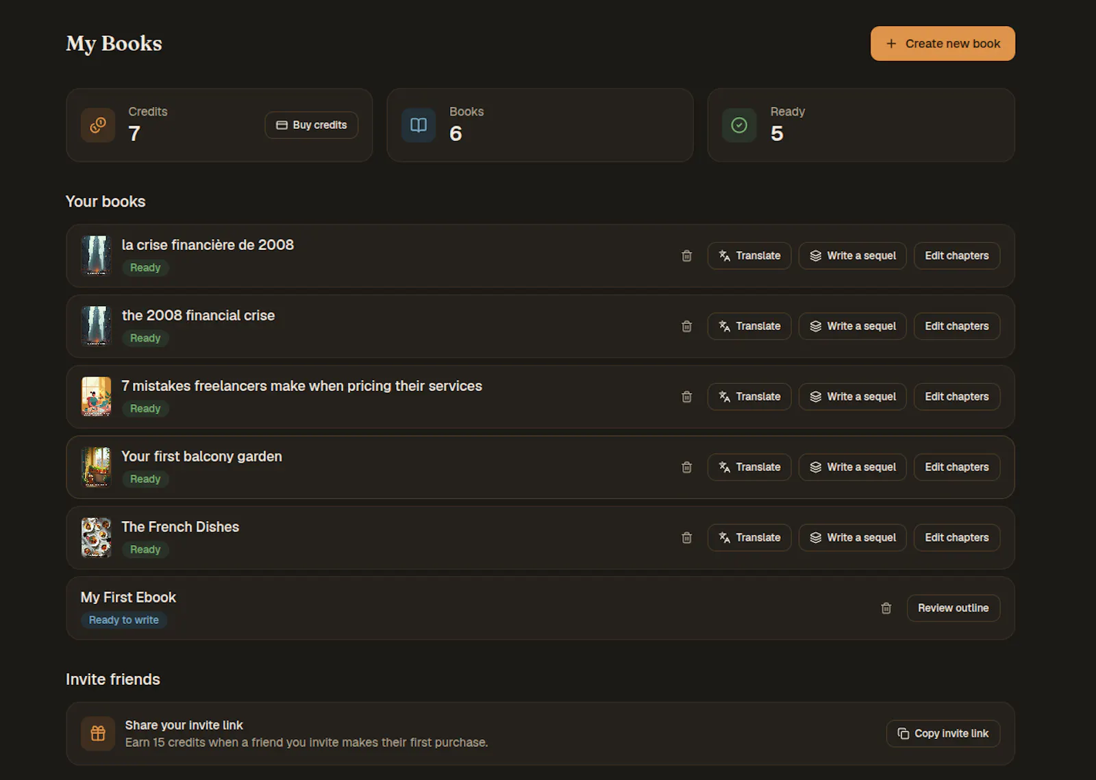The height and width of the screenshot is (780, 1096).
Task: Click the title "la crise financière de 2008"
Action: 208,245
